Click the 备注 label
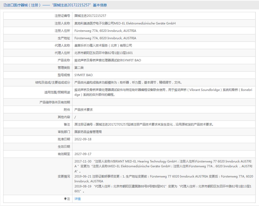 (x=67, y=125)
